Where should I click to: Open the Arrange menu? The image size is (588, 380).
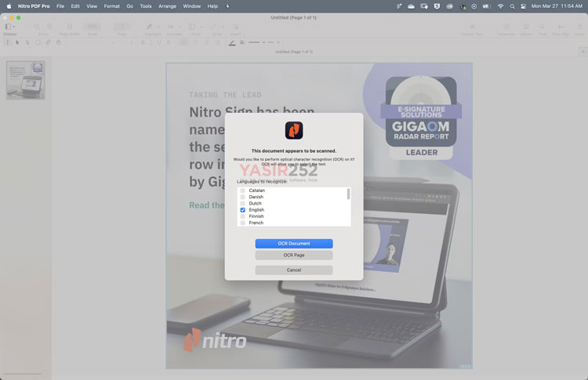[x=167, y=6]
